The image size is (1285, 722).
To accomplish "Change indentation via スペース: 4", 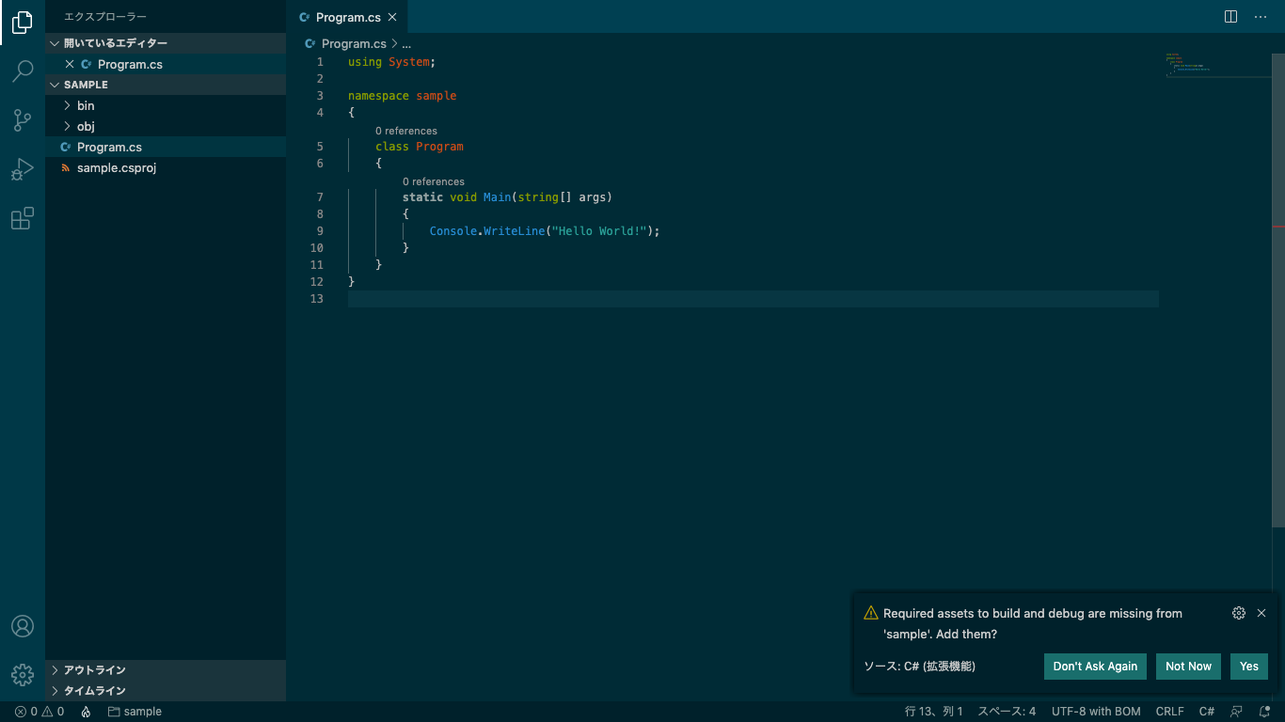I will click(1007, 712).
